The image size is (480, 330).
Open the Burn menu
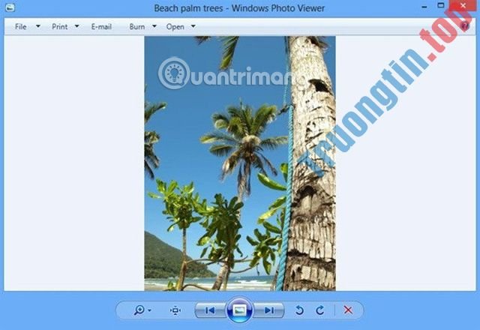tap(136, 27)
